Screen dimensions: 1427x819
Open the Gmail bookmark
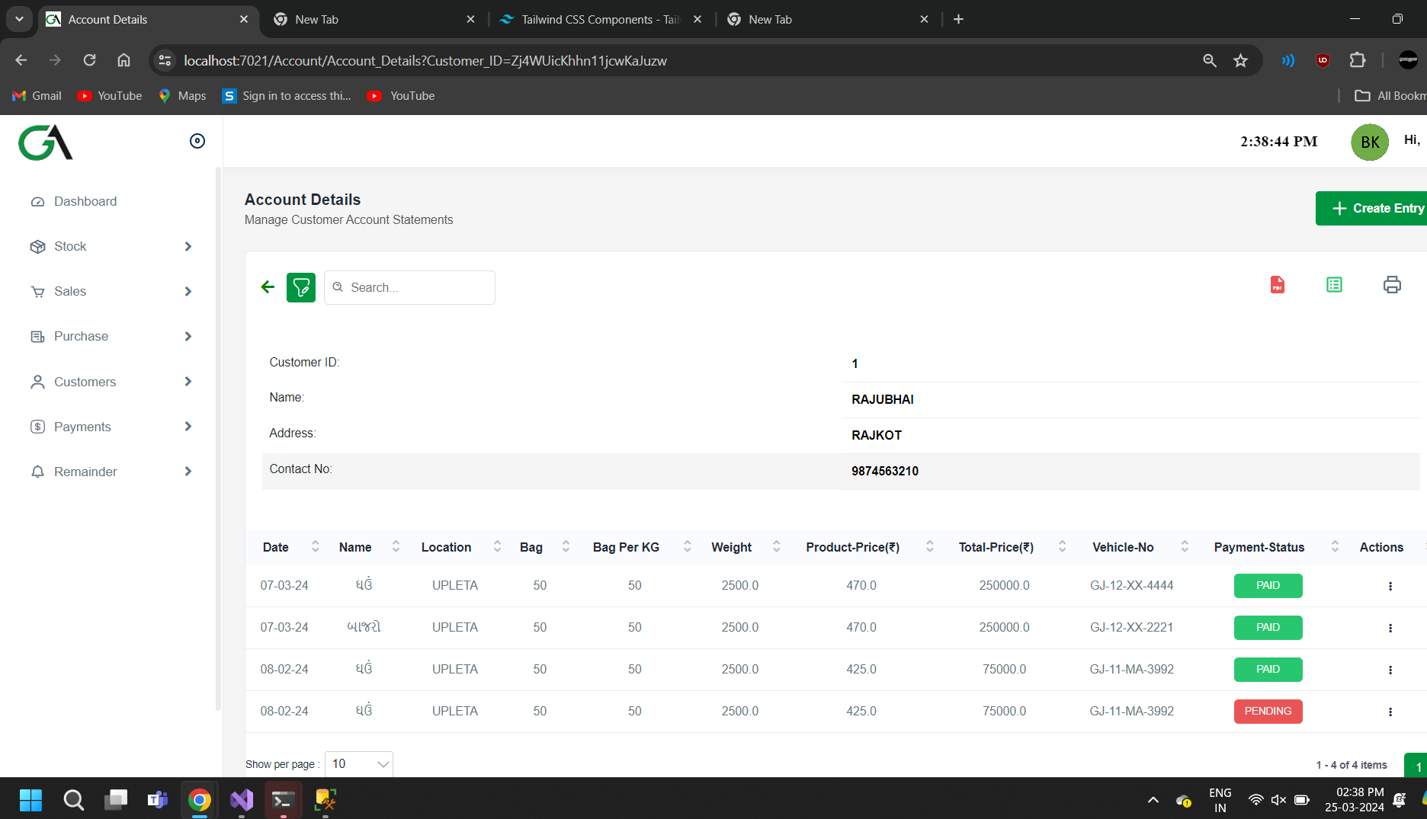(37, 96)
